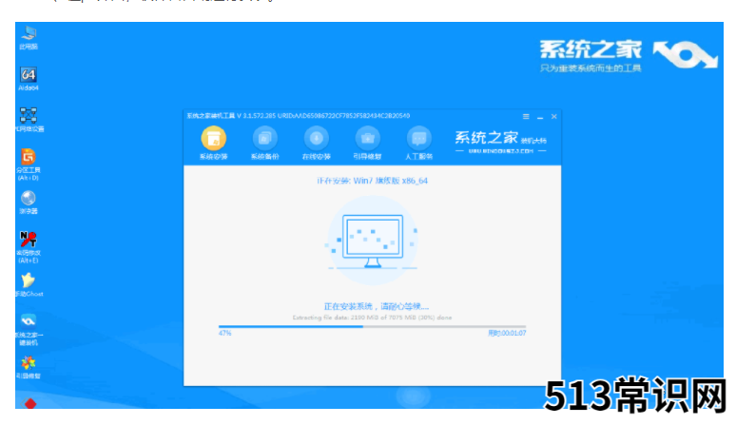Image resolution: width=736 pixels, height=425 pixels.
Task: Select the 引导修复 toolbar icon in installer
Action: click(x=368, y=144)
